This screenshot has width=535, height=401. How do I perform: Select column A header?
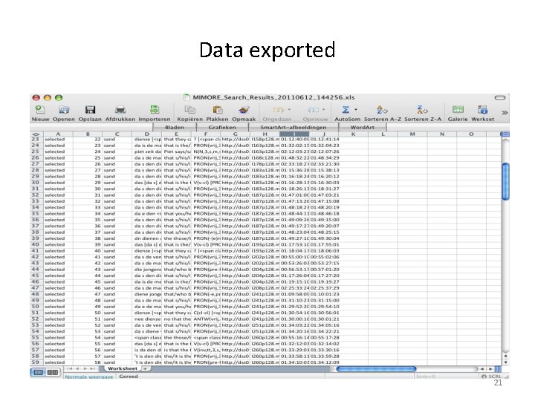click(x=58, y=134)
